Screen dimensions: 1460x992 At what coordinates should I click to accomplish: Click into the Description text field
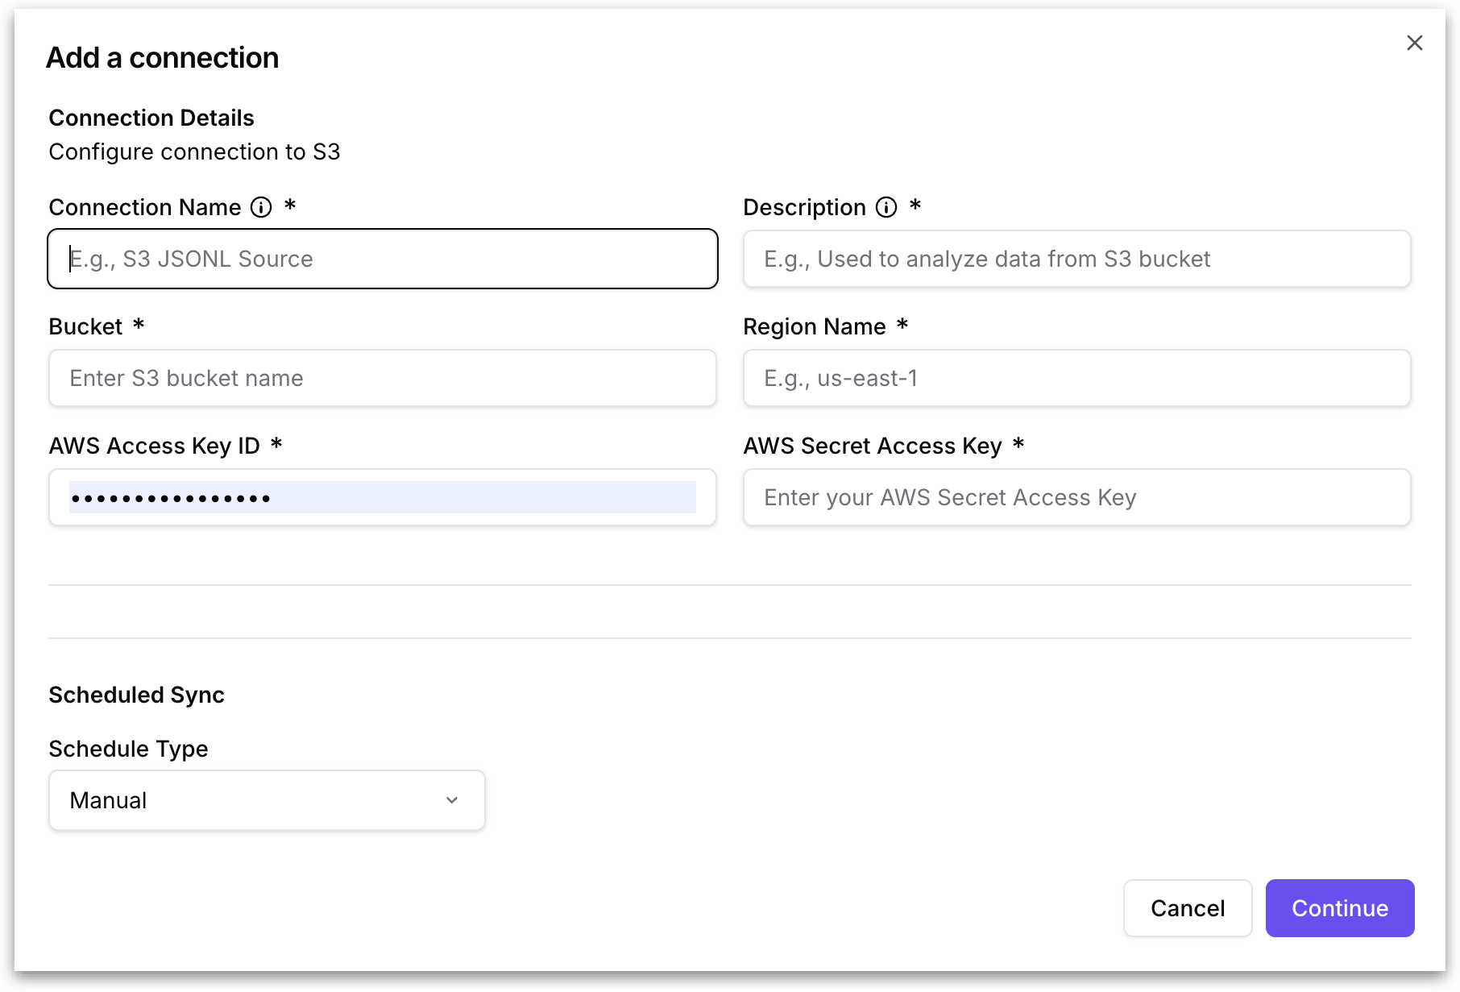1076,259
